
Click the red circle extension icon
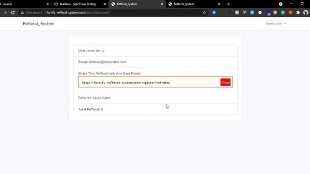[291, 13]
